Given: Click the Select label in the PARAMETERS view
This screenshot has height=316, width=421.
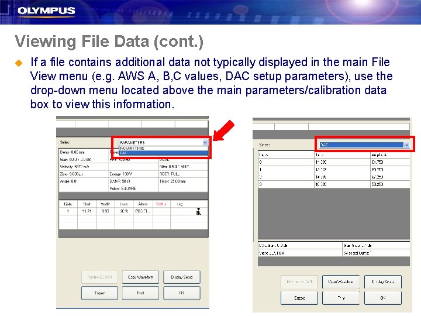Looking at the screenshot, I should pos(65,142).
